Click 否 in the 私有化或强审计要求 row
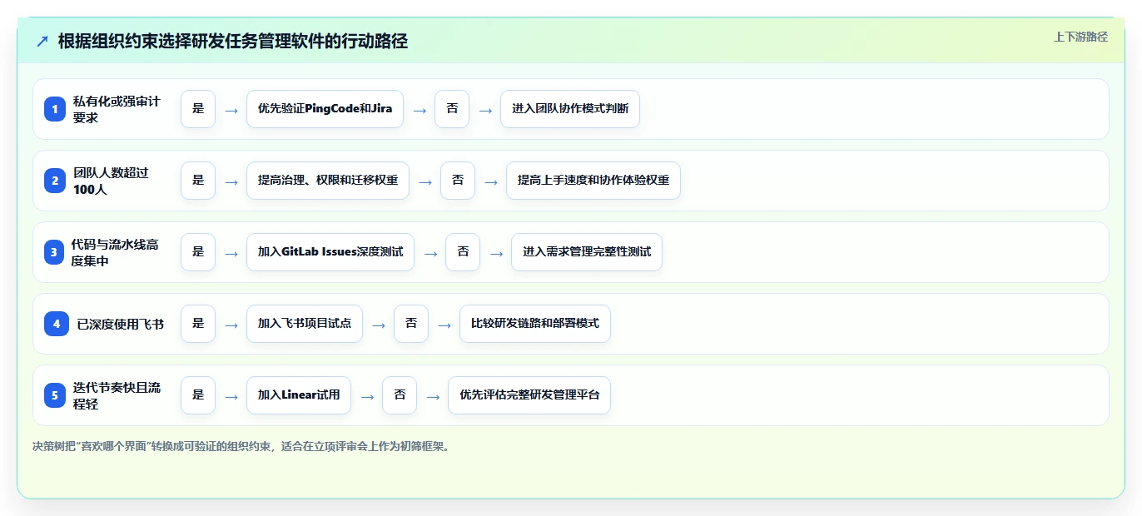 coord(452,109)
